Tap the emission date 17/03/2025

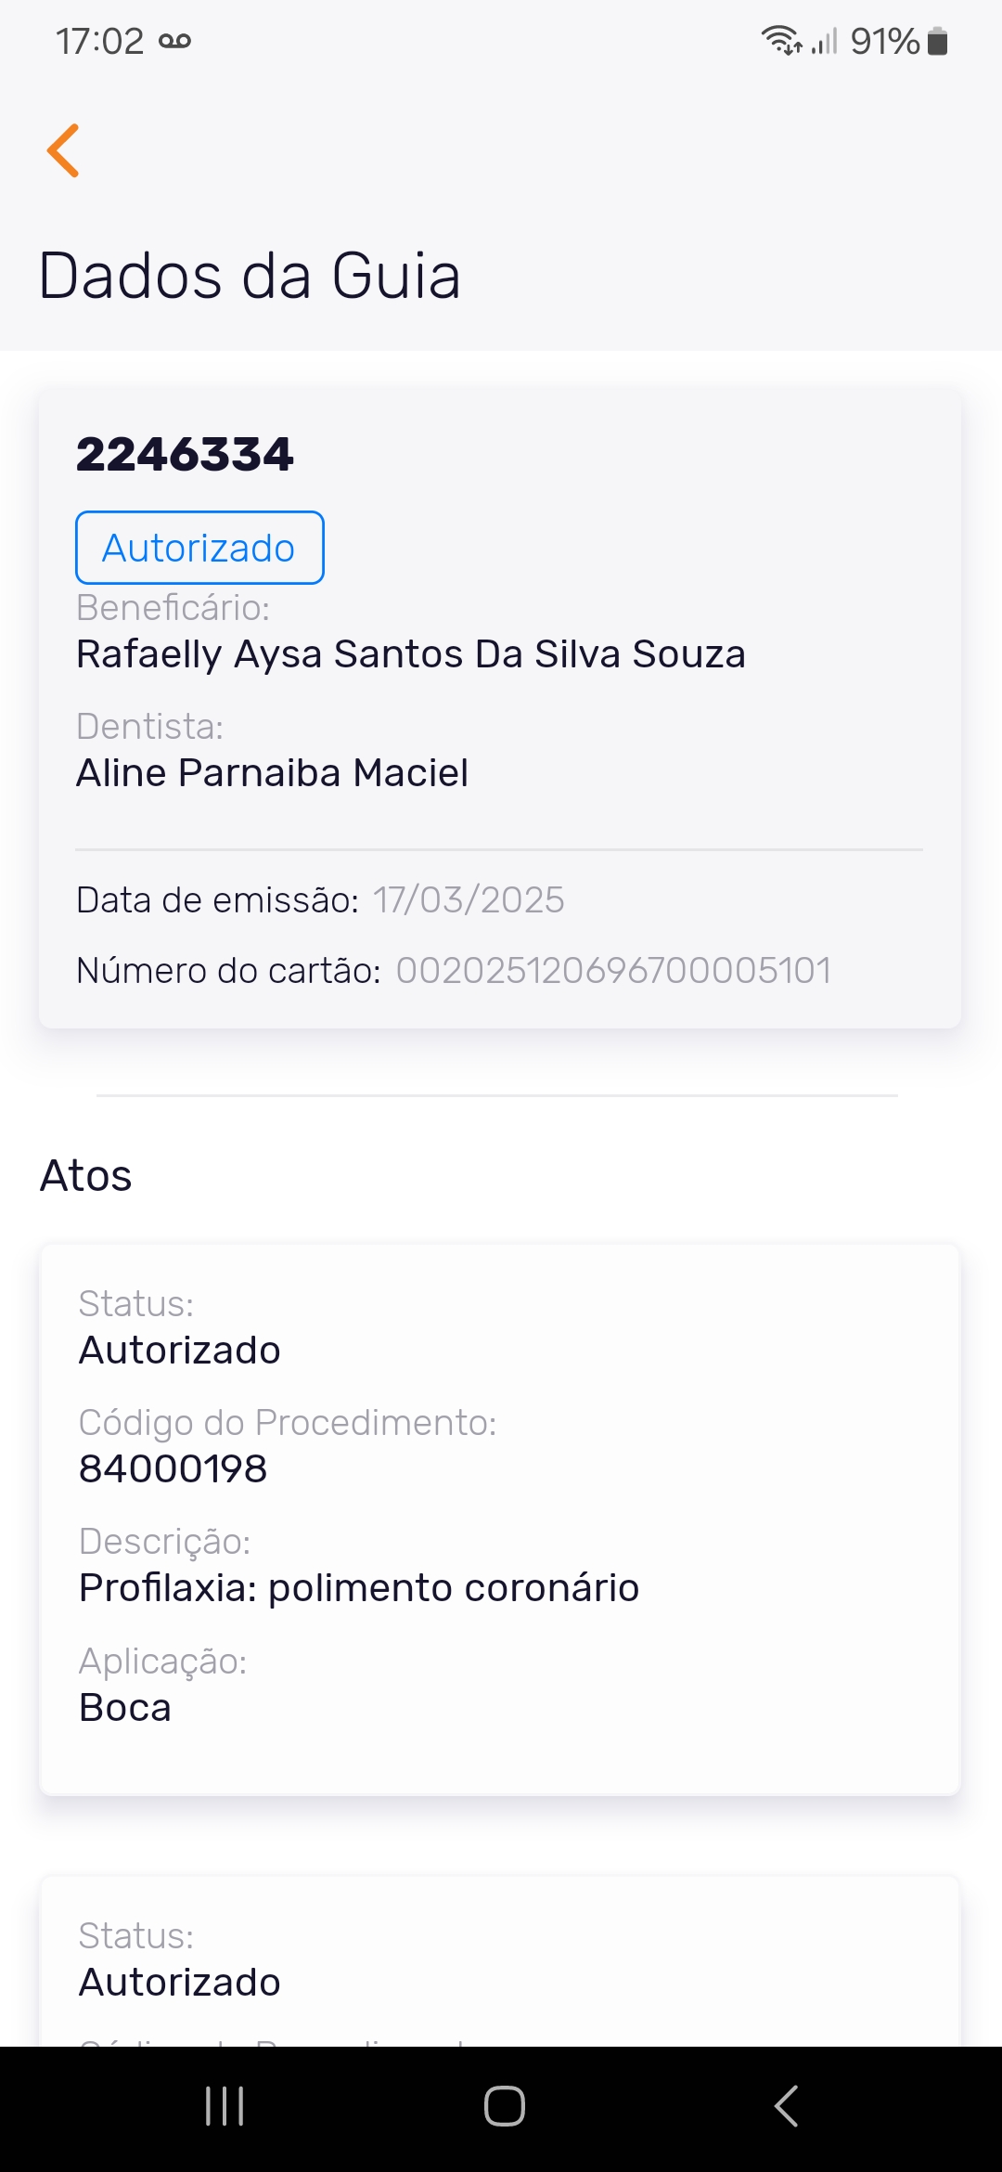point(469,900)
